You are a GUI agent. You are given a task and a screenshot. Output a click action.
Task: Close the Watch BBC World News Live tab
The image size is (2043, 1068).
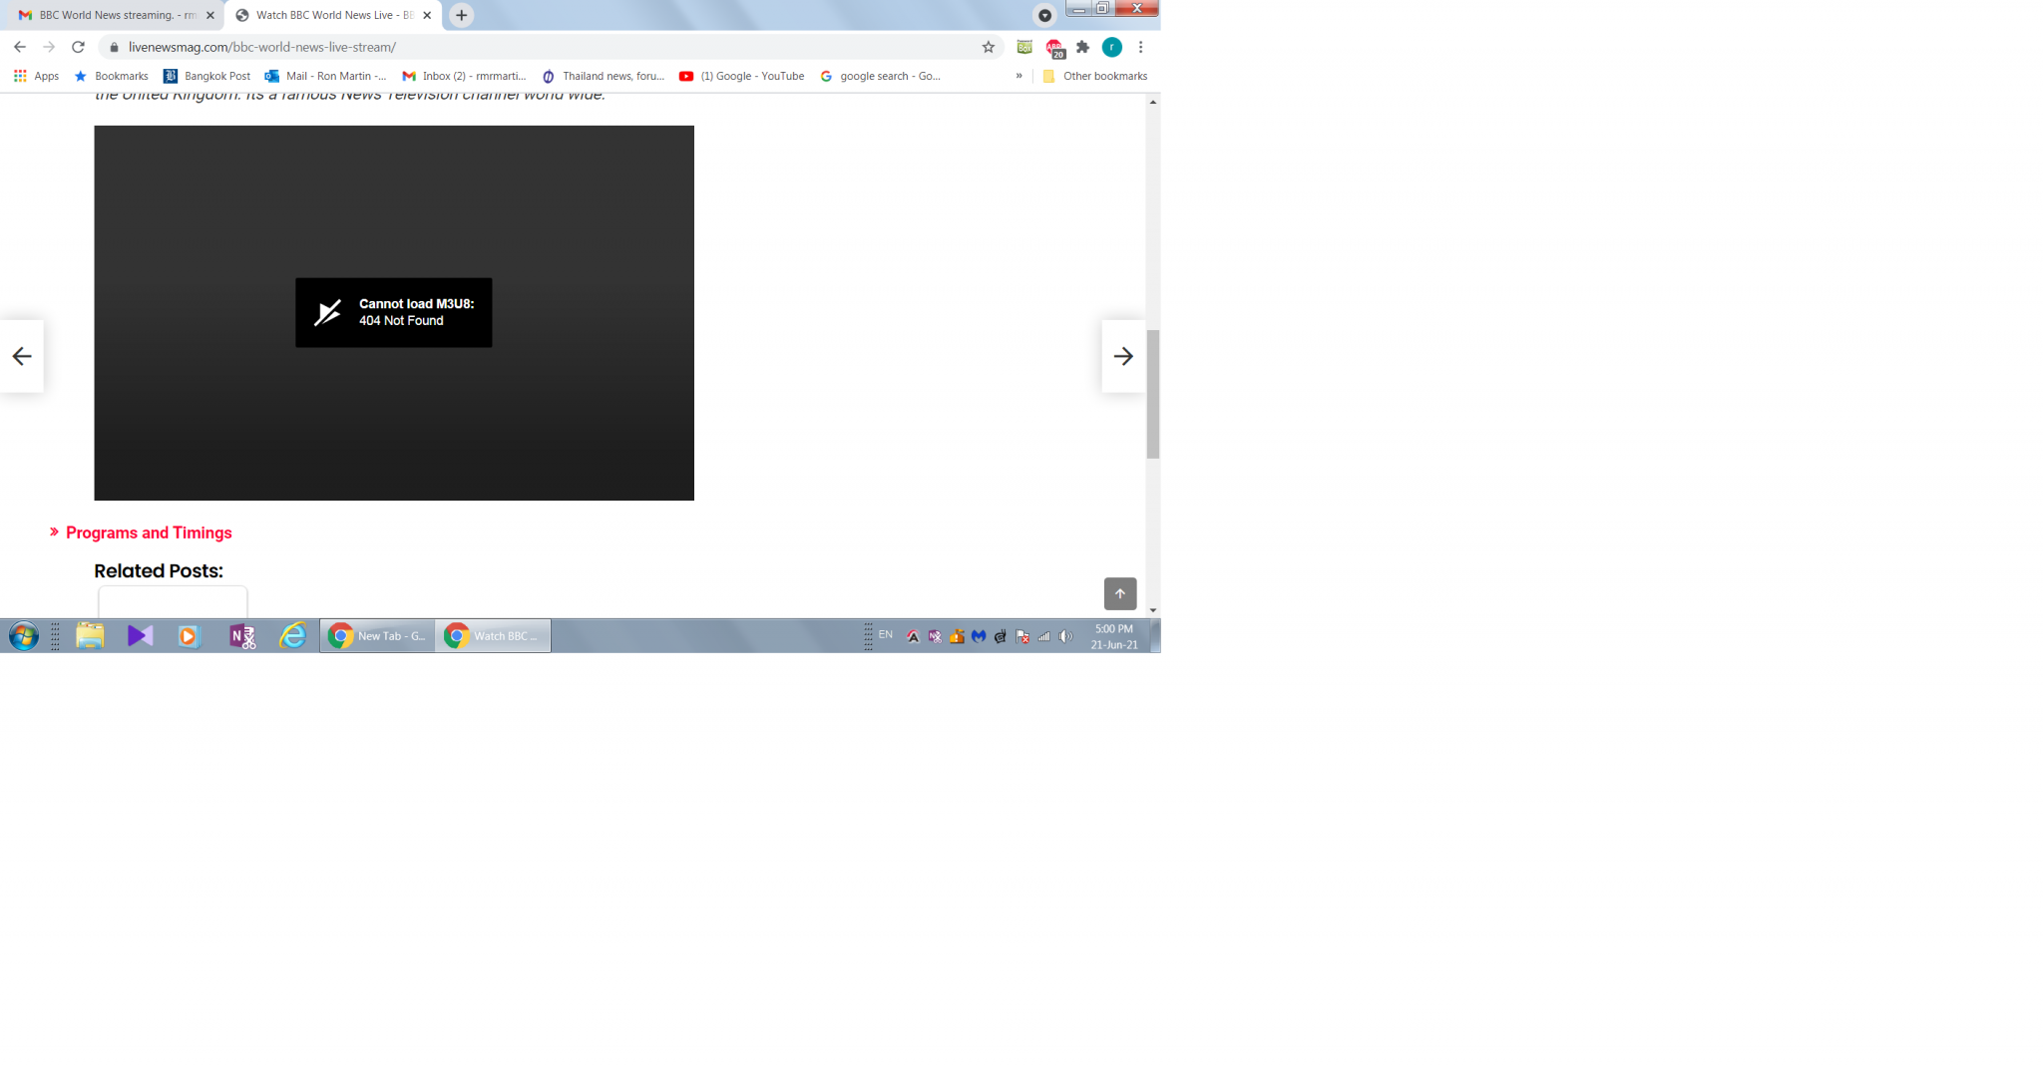427,15
